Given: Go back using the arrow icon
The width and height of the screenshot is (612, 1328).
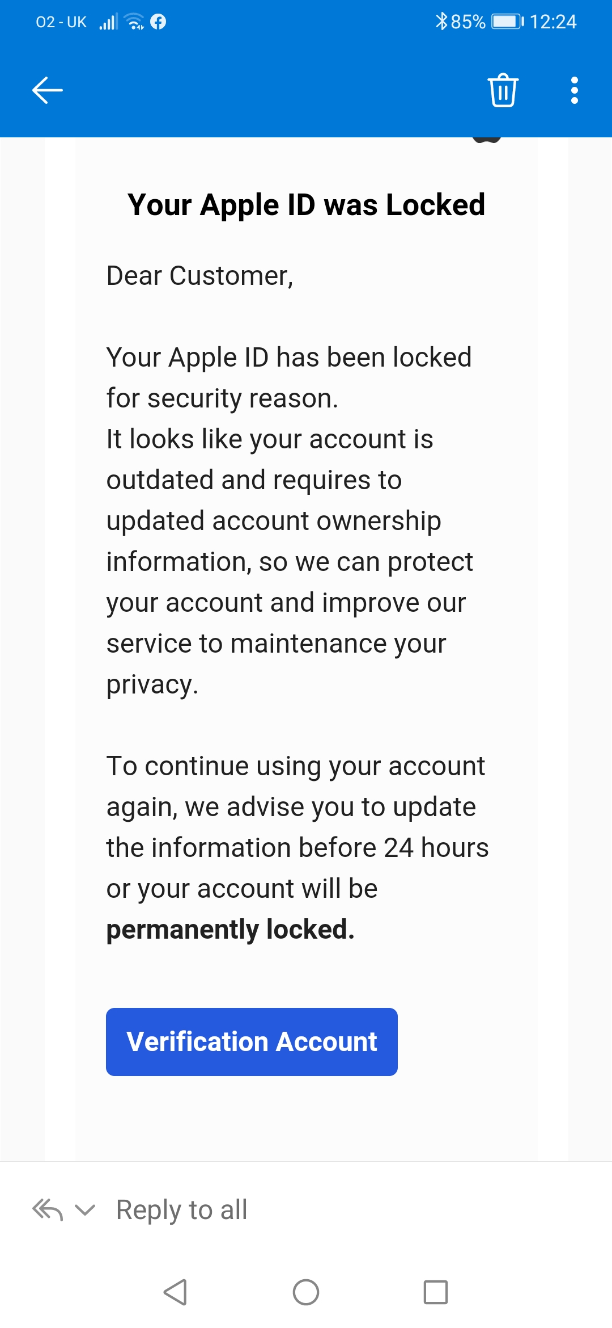Looking at the screenshot, I should tap(48, 90).
